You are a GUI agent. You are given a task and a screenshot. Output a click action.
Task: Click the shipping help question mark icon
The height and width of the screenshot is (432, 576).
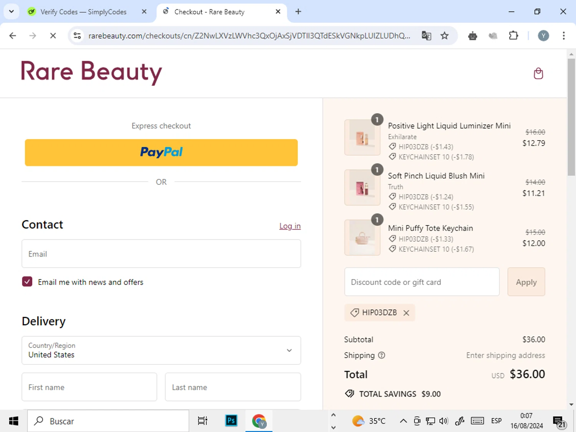(x=381, y=355)
